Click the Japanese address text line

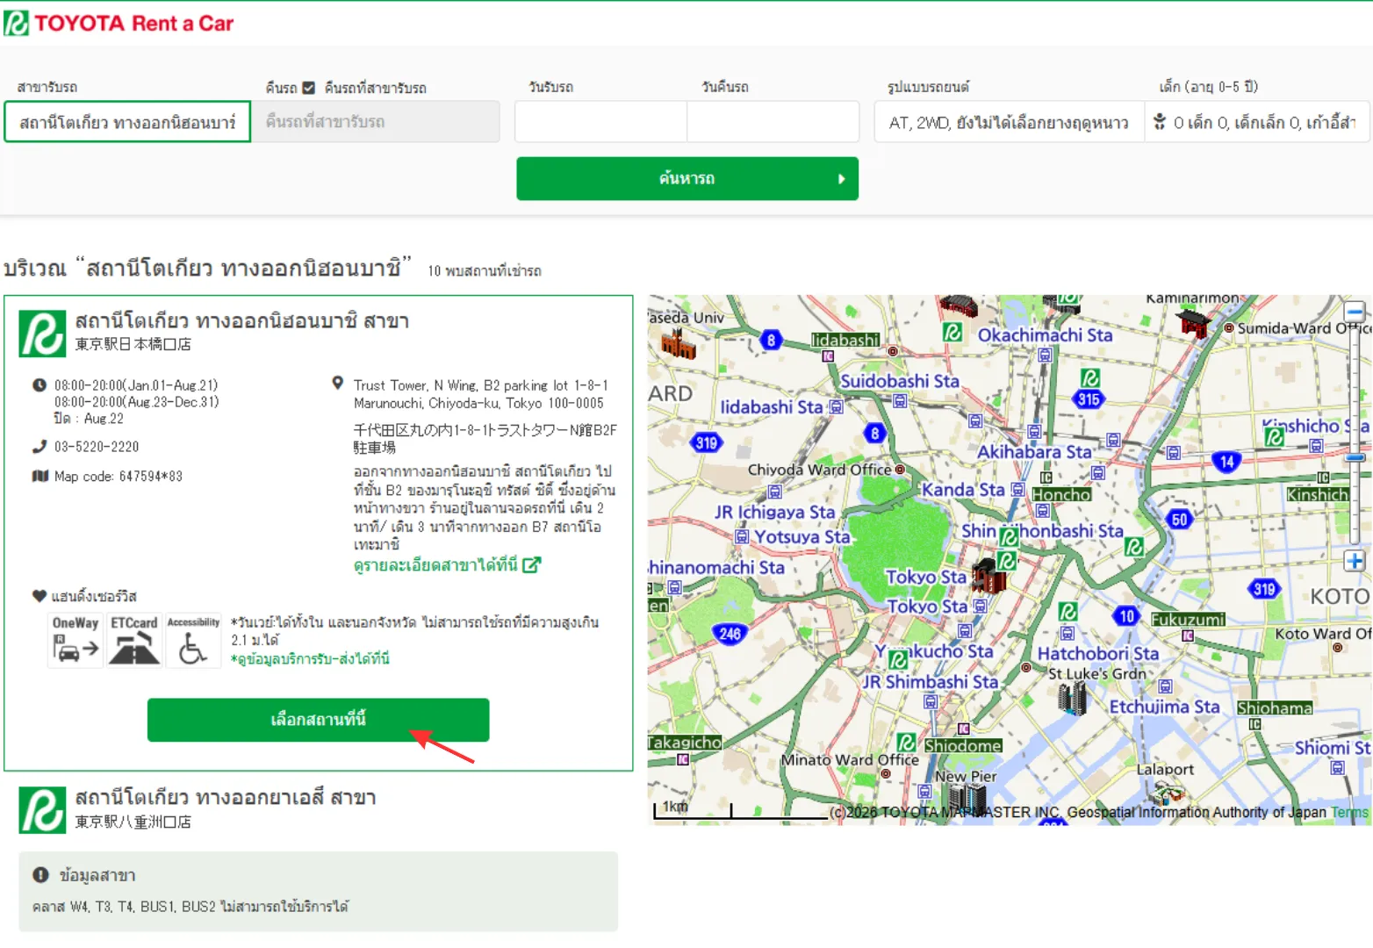coord(485,439)
